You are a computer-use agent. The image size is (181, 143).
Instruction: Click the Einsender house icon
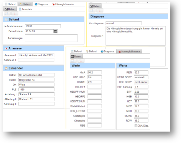[6, 68]
